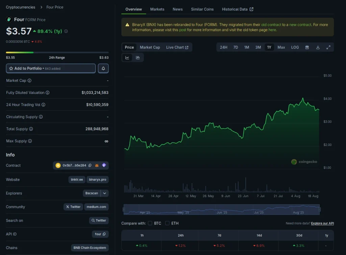The height and width of the screenshot is (255, 346).
Task: Select the 7D time range
Action: coord(236,47)
